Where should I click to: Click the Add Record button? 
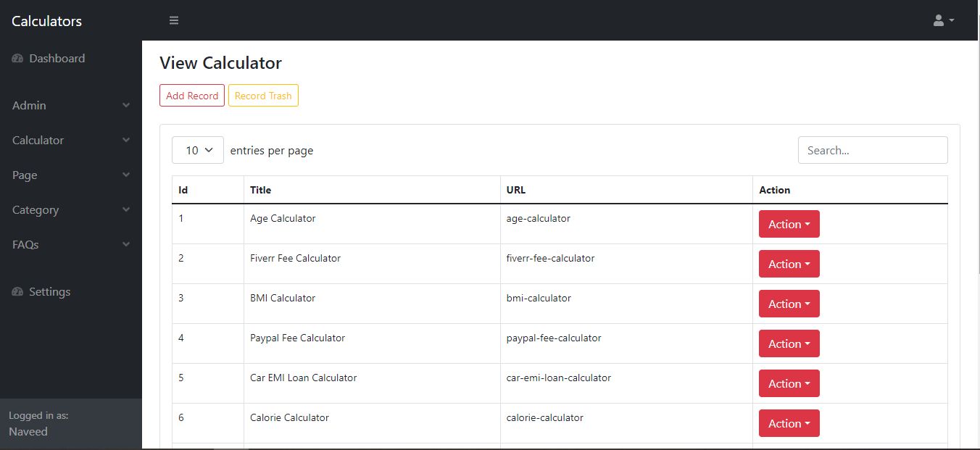[x=192, y=96]
